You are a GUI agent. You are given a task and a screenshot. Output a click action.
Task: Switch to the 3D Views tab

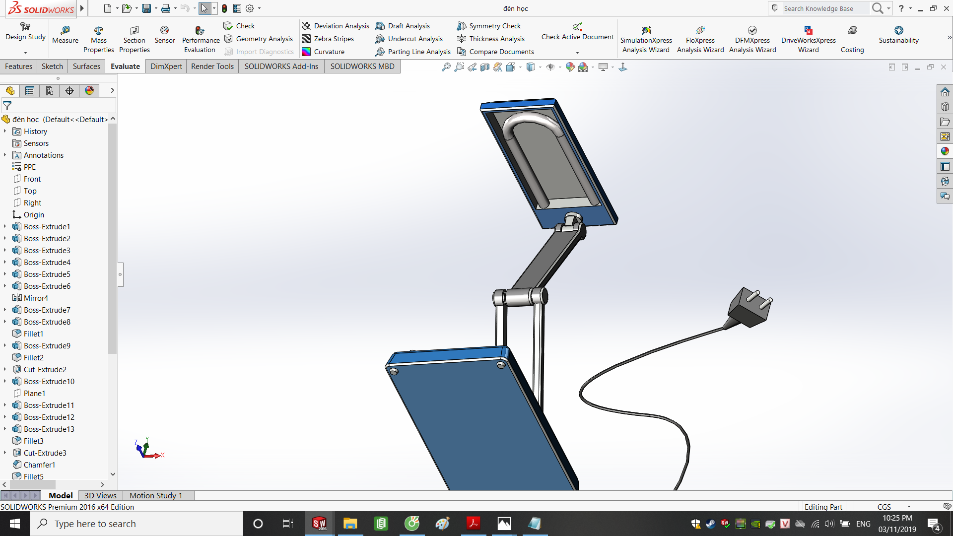100,495
